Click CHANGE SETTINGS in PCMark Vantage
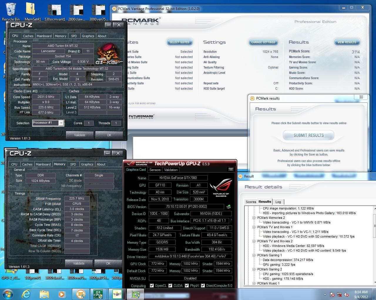Image resolution: width=376 pixels, height=300 pixels. [263, 42]
